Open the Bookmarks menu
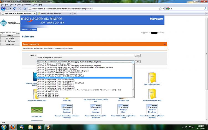Image resolution: width=208 pixels, height=130 pixels. click(x=27, y=5)
